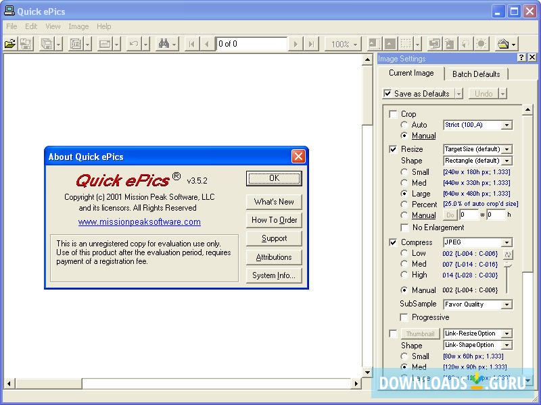
Task: Select the Auto crop radio button
Action: coord(404,125)
